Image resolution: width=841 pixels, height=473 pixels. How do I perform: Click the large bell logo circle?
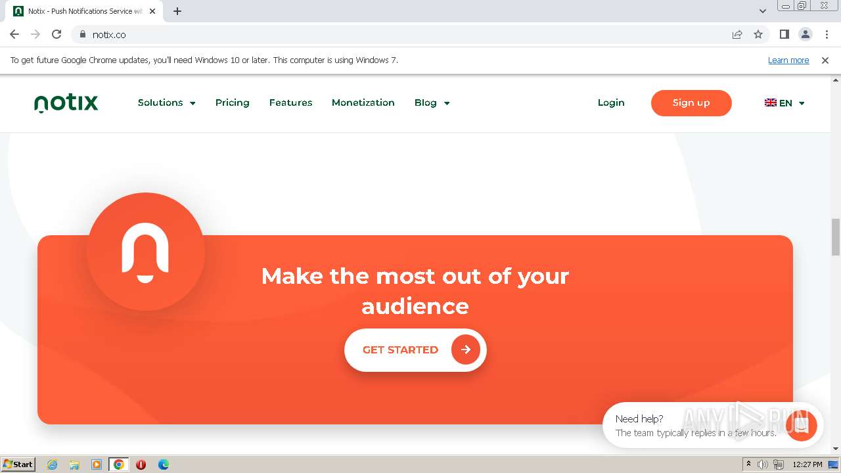coord(145,252)
